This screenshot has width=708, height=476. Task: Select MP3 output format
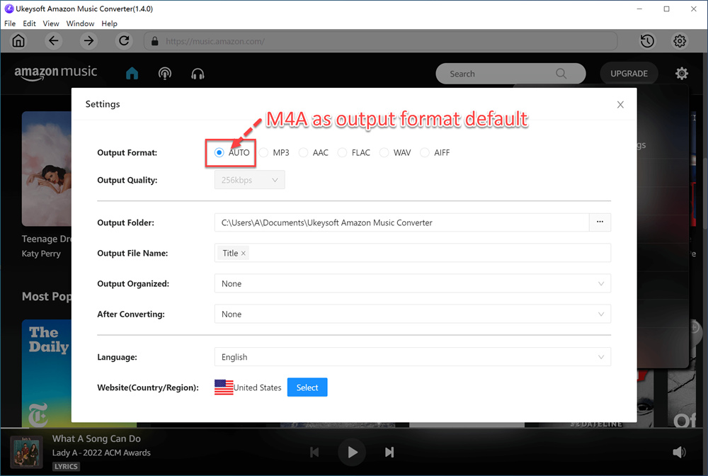coord(263,152)
